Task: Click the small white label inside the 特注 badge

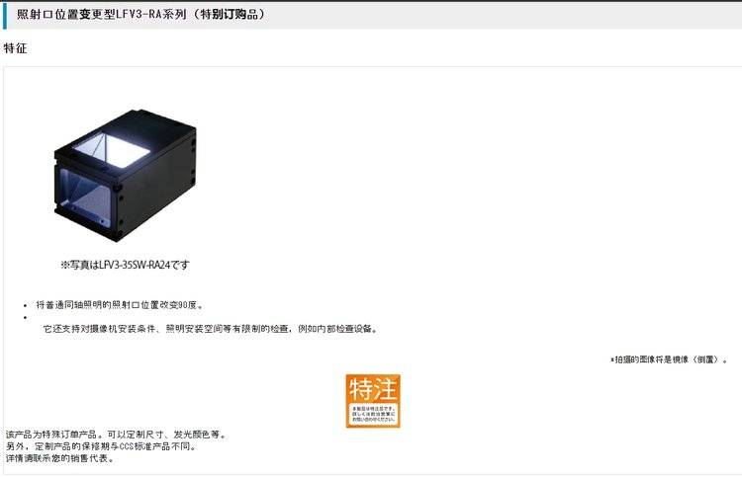Action: (373, 414)
